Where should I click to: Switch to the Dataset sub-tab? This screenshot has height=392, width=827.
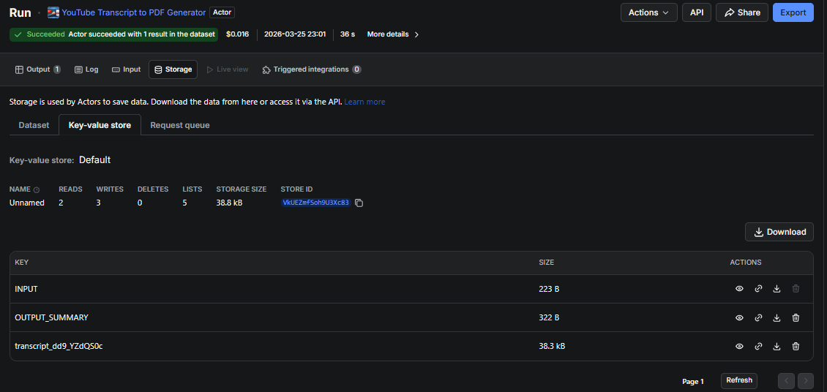34,125
